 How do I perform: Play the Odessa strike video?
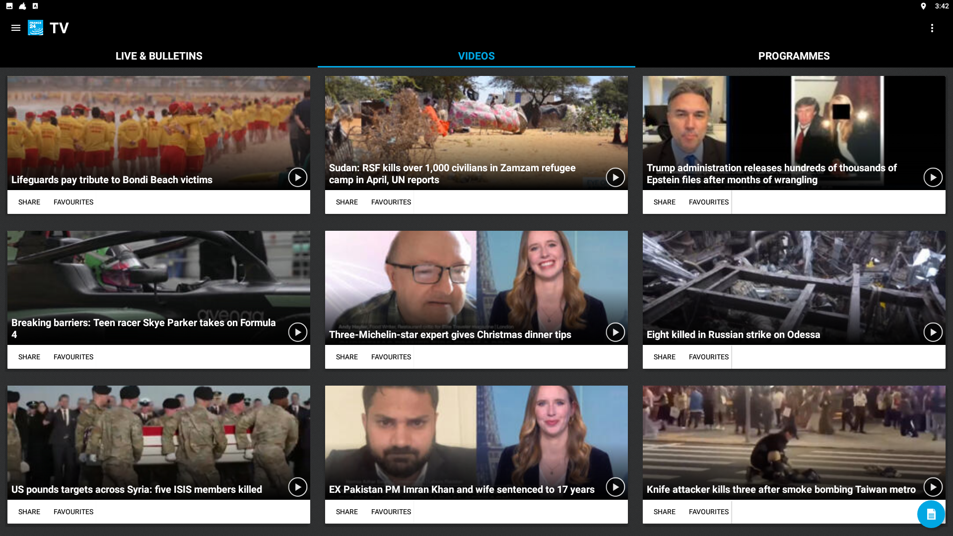[x=933, y=332]
